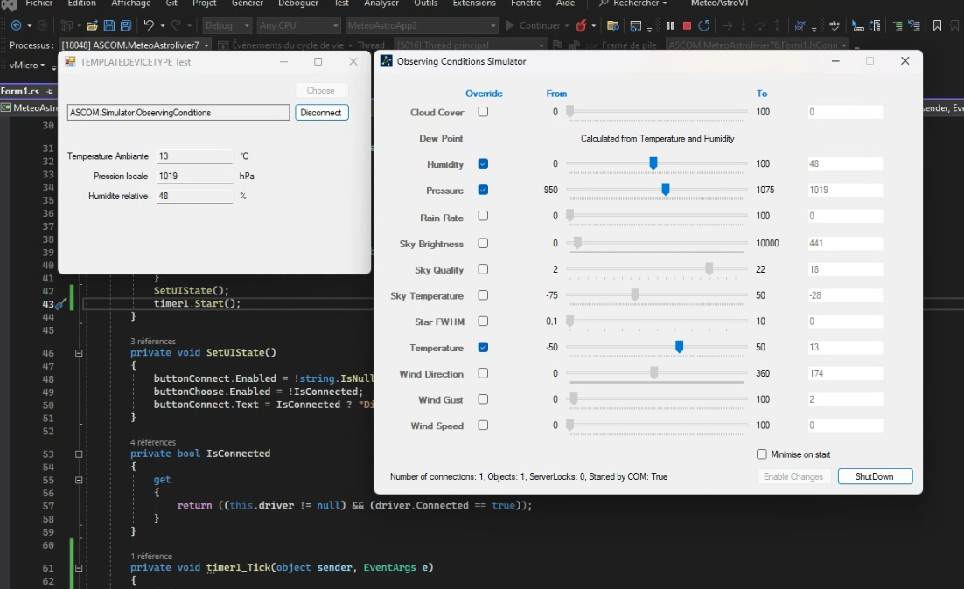
Task: Tick the Minimise on start checkbox
Action: click(761, 454)
